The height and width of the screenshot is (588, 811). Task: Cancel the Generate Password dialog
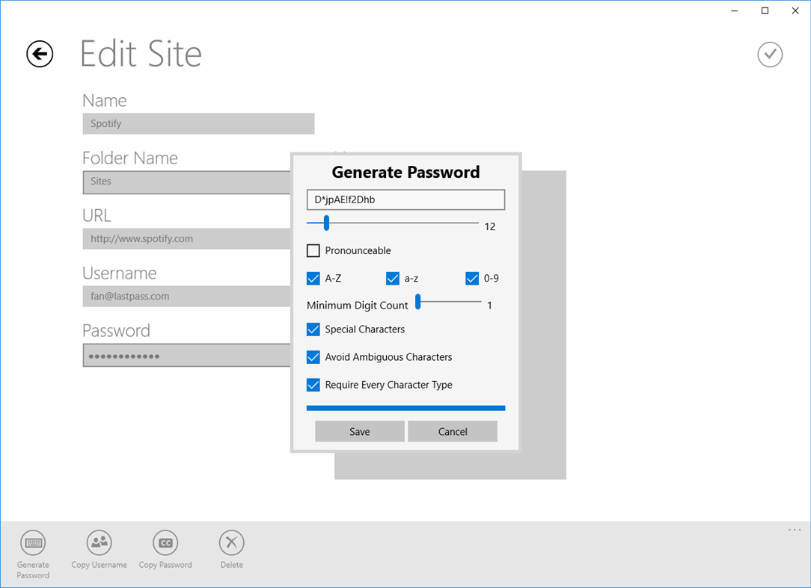[453, 431]
